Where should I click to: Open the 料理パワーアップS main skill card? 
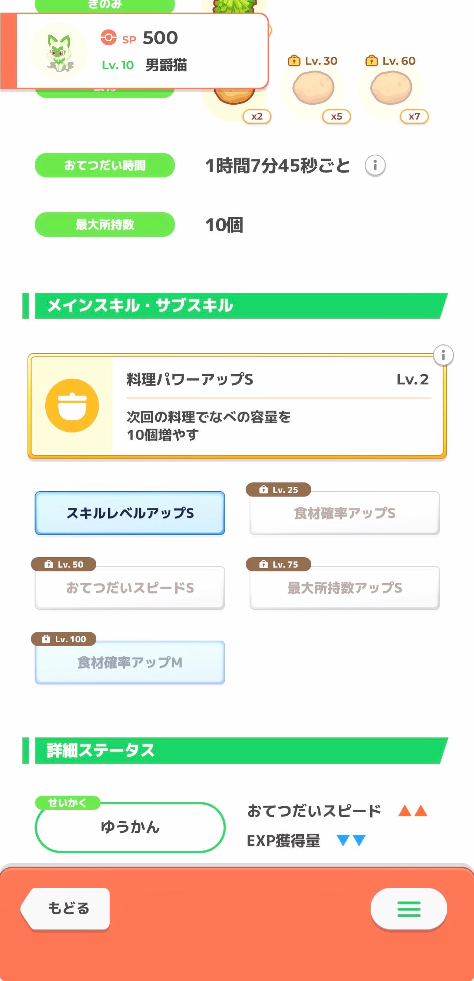tap(275, 406)
